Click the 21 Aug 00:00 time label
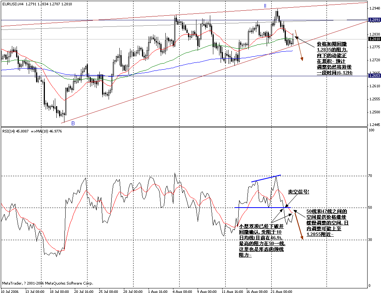The image size is (381, 293). coord(281,291)
